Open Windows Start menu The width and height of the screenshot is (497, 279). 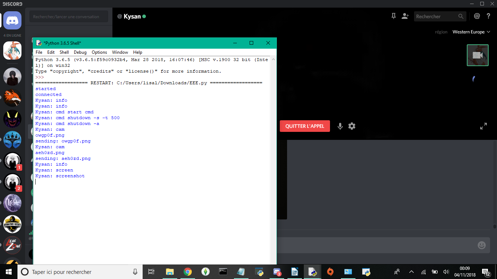9,272
